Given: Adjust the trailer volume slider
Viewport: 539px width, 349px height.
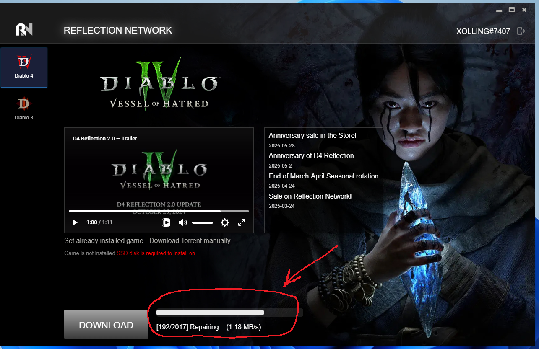Looking at the screenshot, I should 203,222.
